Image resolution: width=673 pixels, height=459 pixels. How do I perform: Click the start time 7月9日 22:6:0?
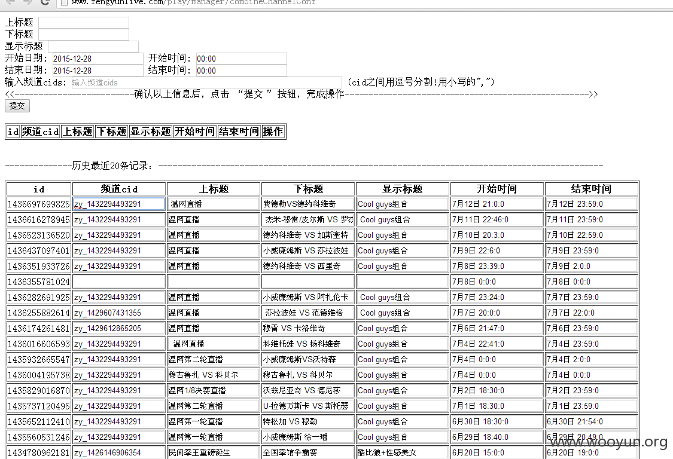click(497, 251)
